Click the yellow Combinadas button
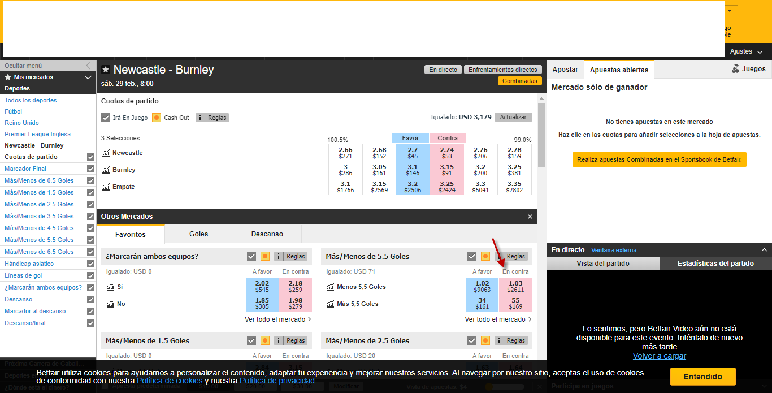Viewport: 772px width, 393px height. coord(520,81)
